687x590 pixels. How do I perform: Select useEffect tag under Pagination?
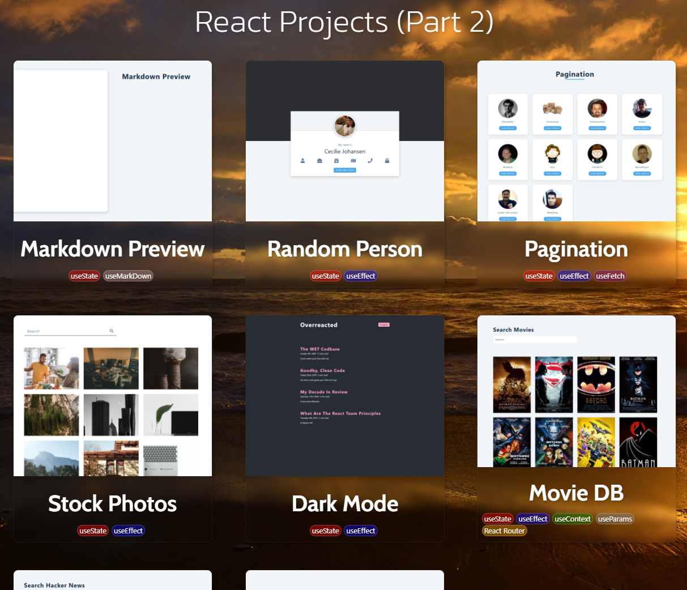click(x=574, y=276)
